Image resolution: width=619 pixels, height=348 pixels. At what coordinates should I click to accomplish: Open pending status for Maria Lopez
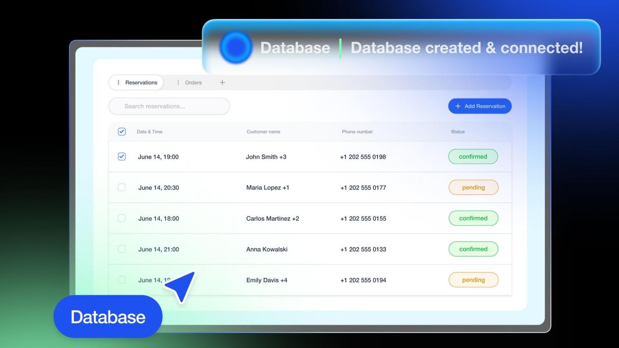[x=473, y=188]
